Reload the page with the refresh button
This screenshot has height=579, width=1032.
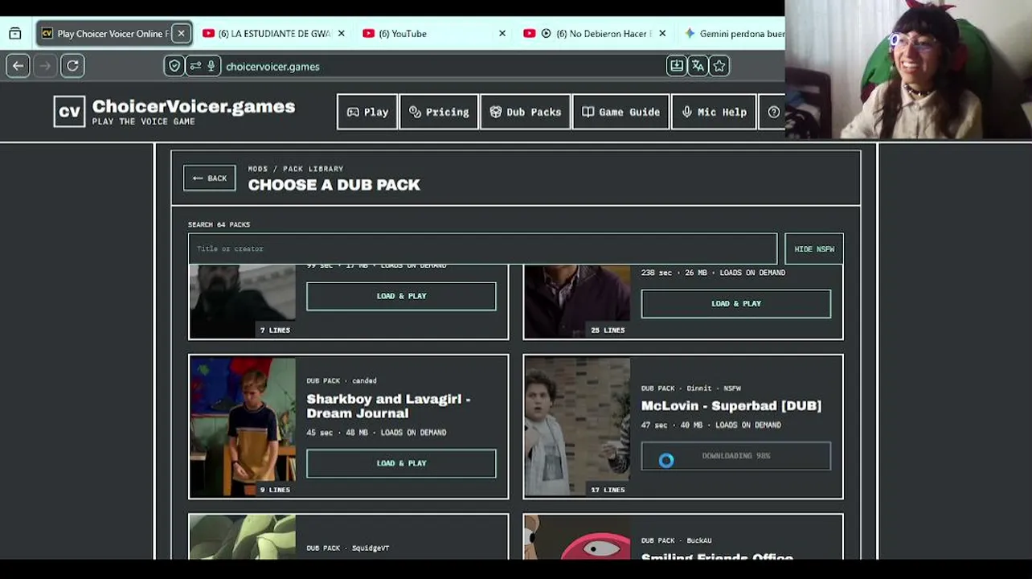click(x=72, y=66)
